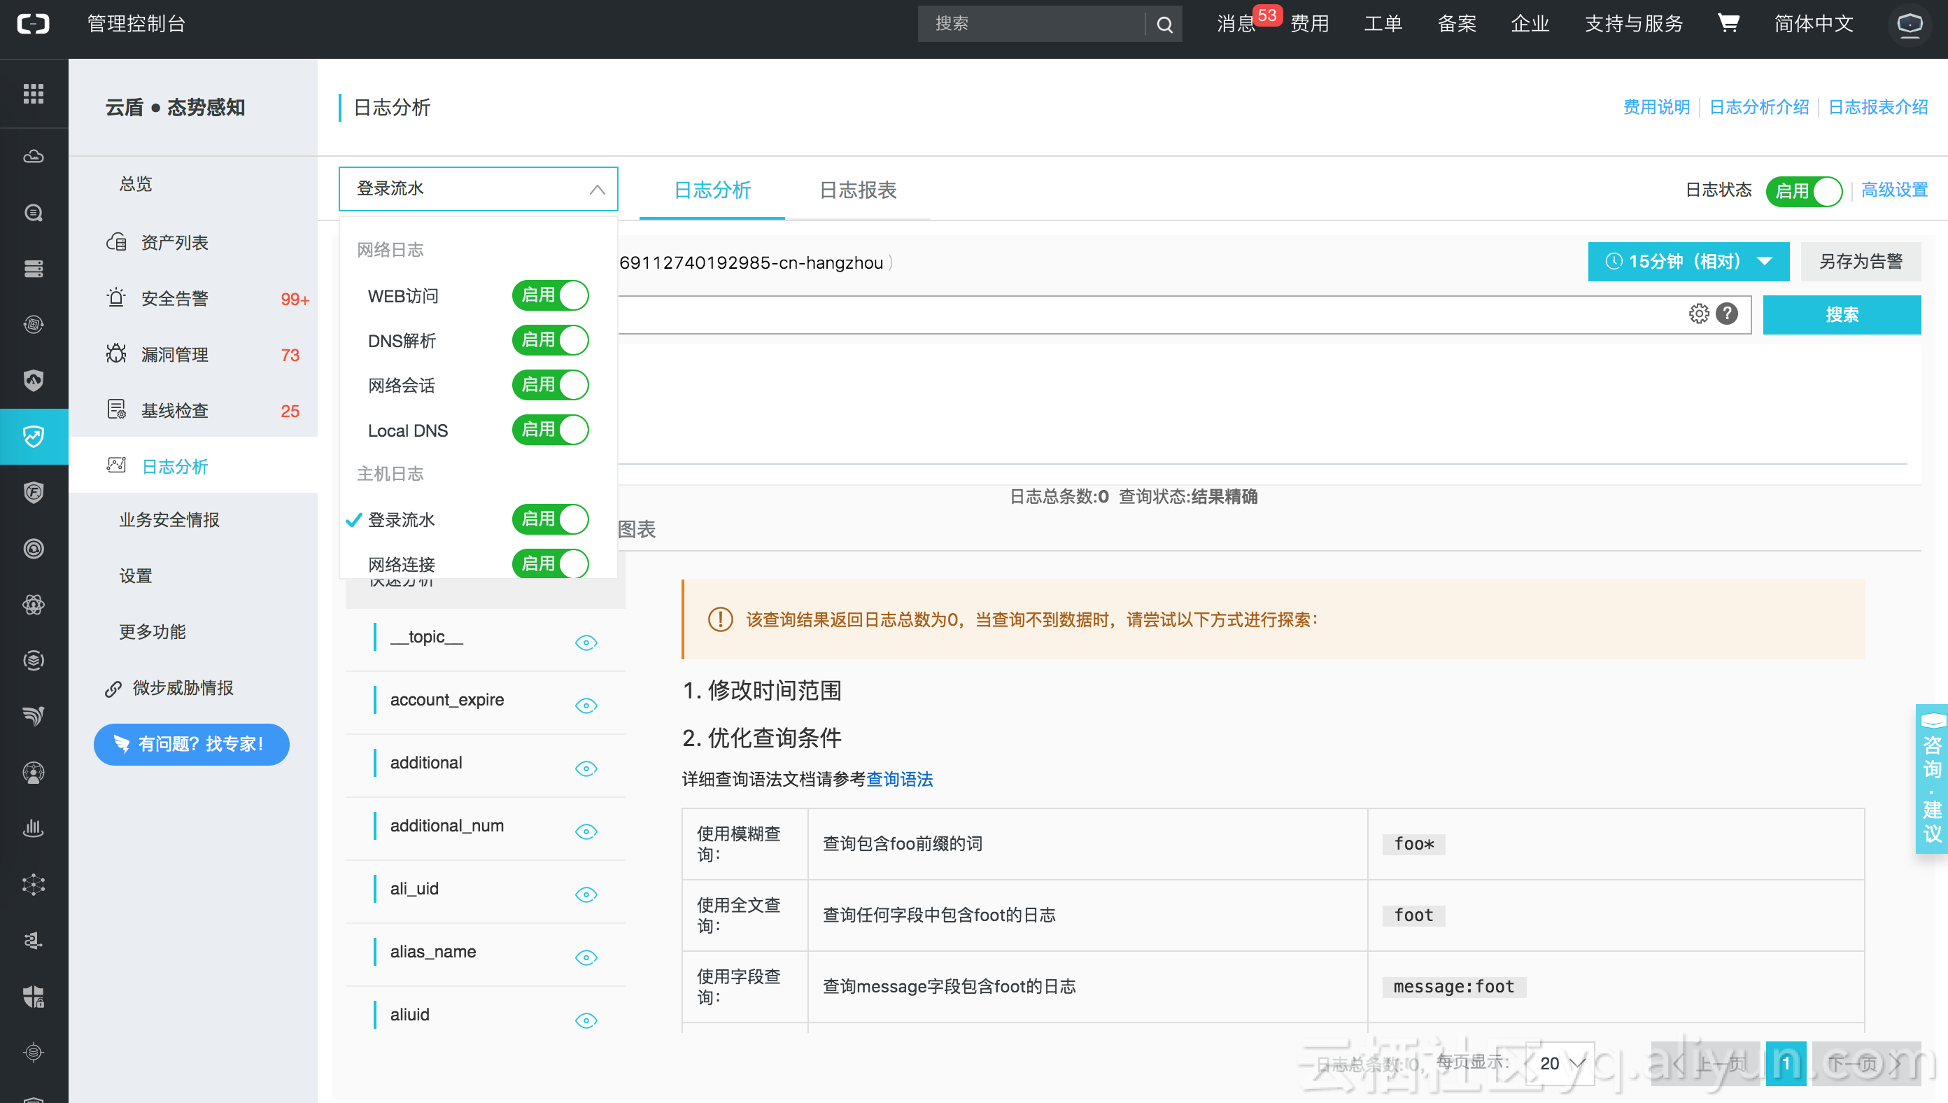The image size is (1948, 1103).
Task: Click the 有问题？找专家！ button
Action: (x=191, y=744)
